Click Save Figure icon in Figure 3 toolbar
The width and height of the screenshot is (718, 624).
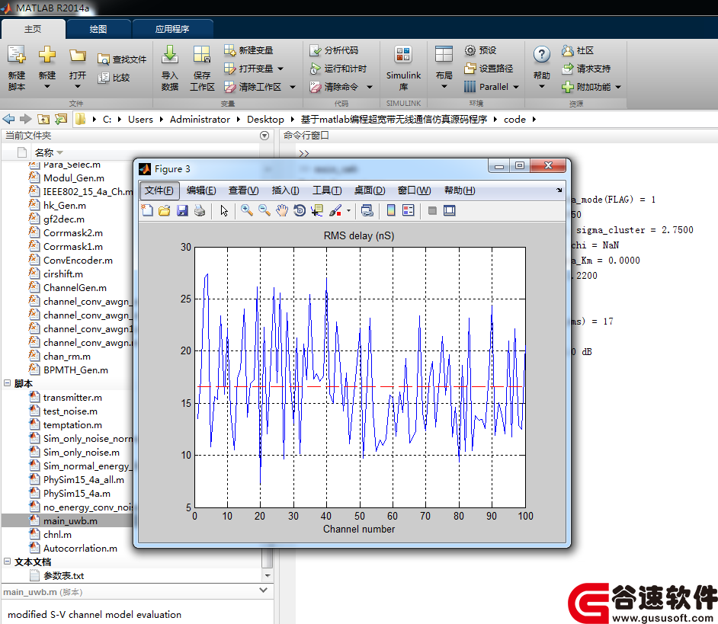point(182,210)
